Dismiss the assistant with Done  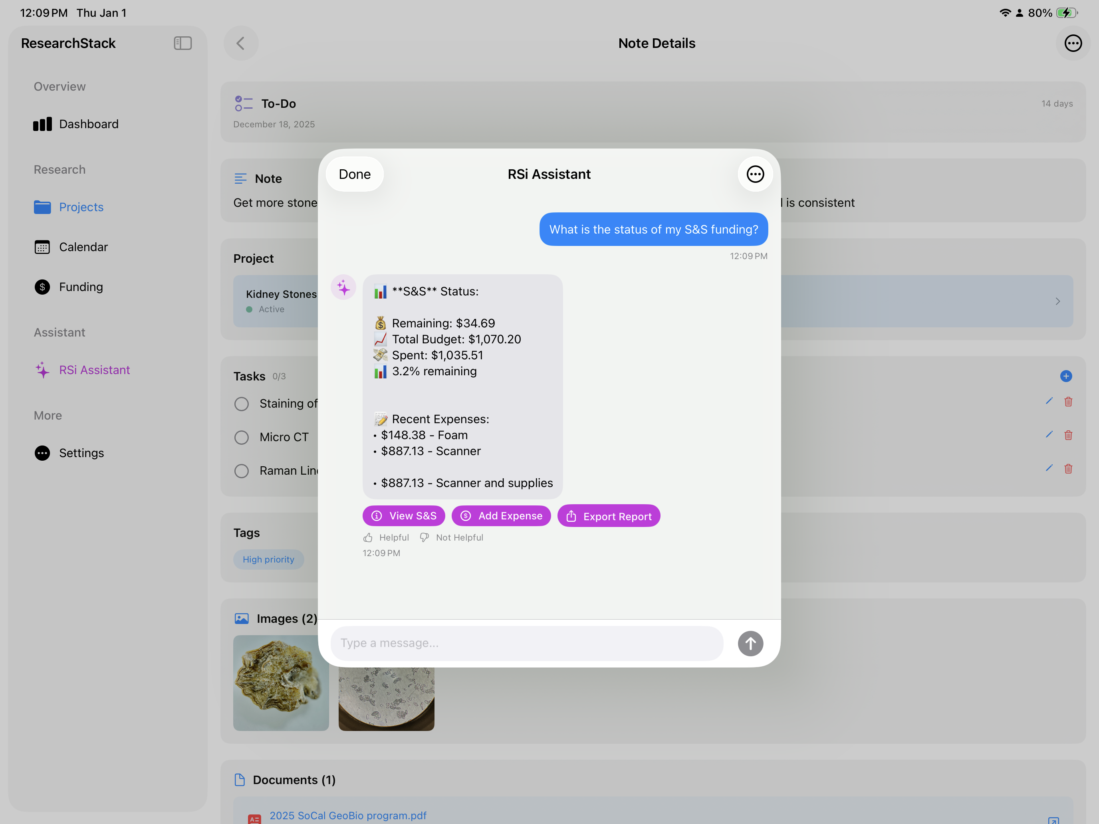pos(354,174)
